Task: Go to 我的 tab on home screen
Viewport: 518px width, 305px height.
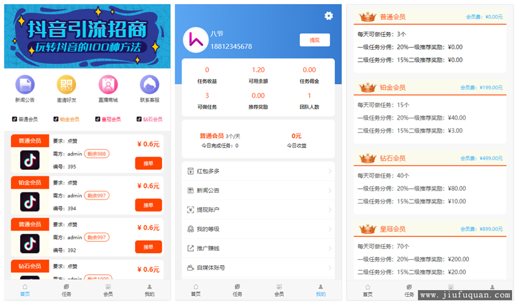Action: [149, 290]
